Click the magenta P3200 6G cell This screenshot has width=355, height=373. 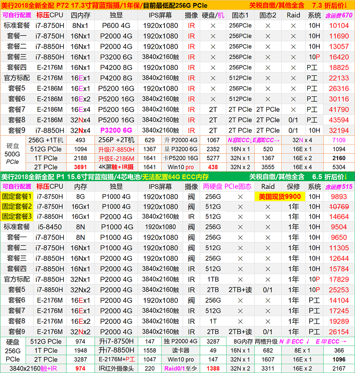click(x=116, y=131)
